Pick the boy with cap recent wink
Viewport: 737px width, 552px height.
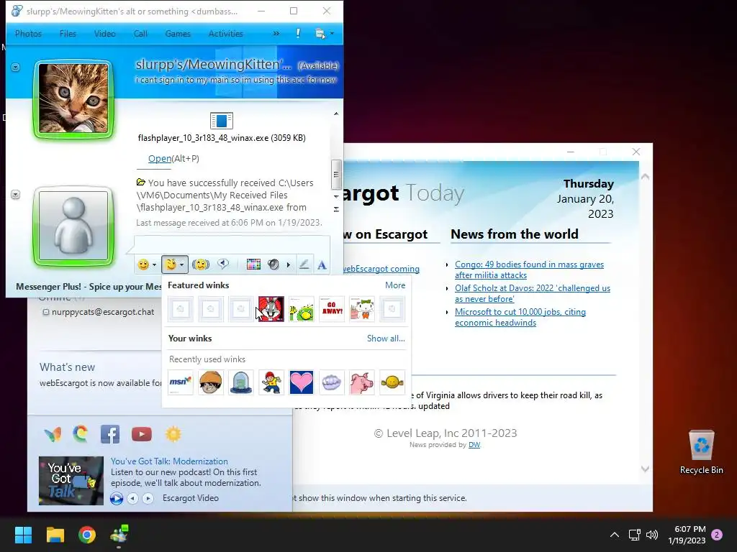coord(211,382)
